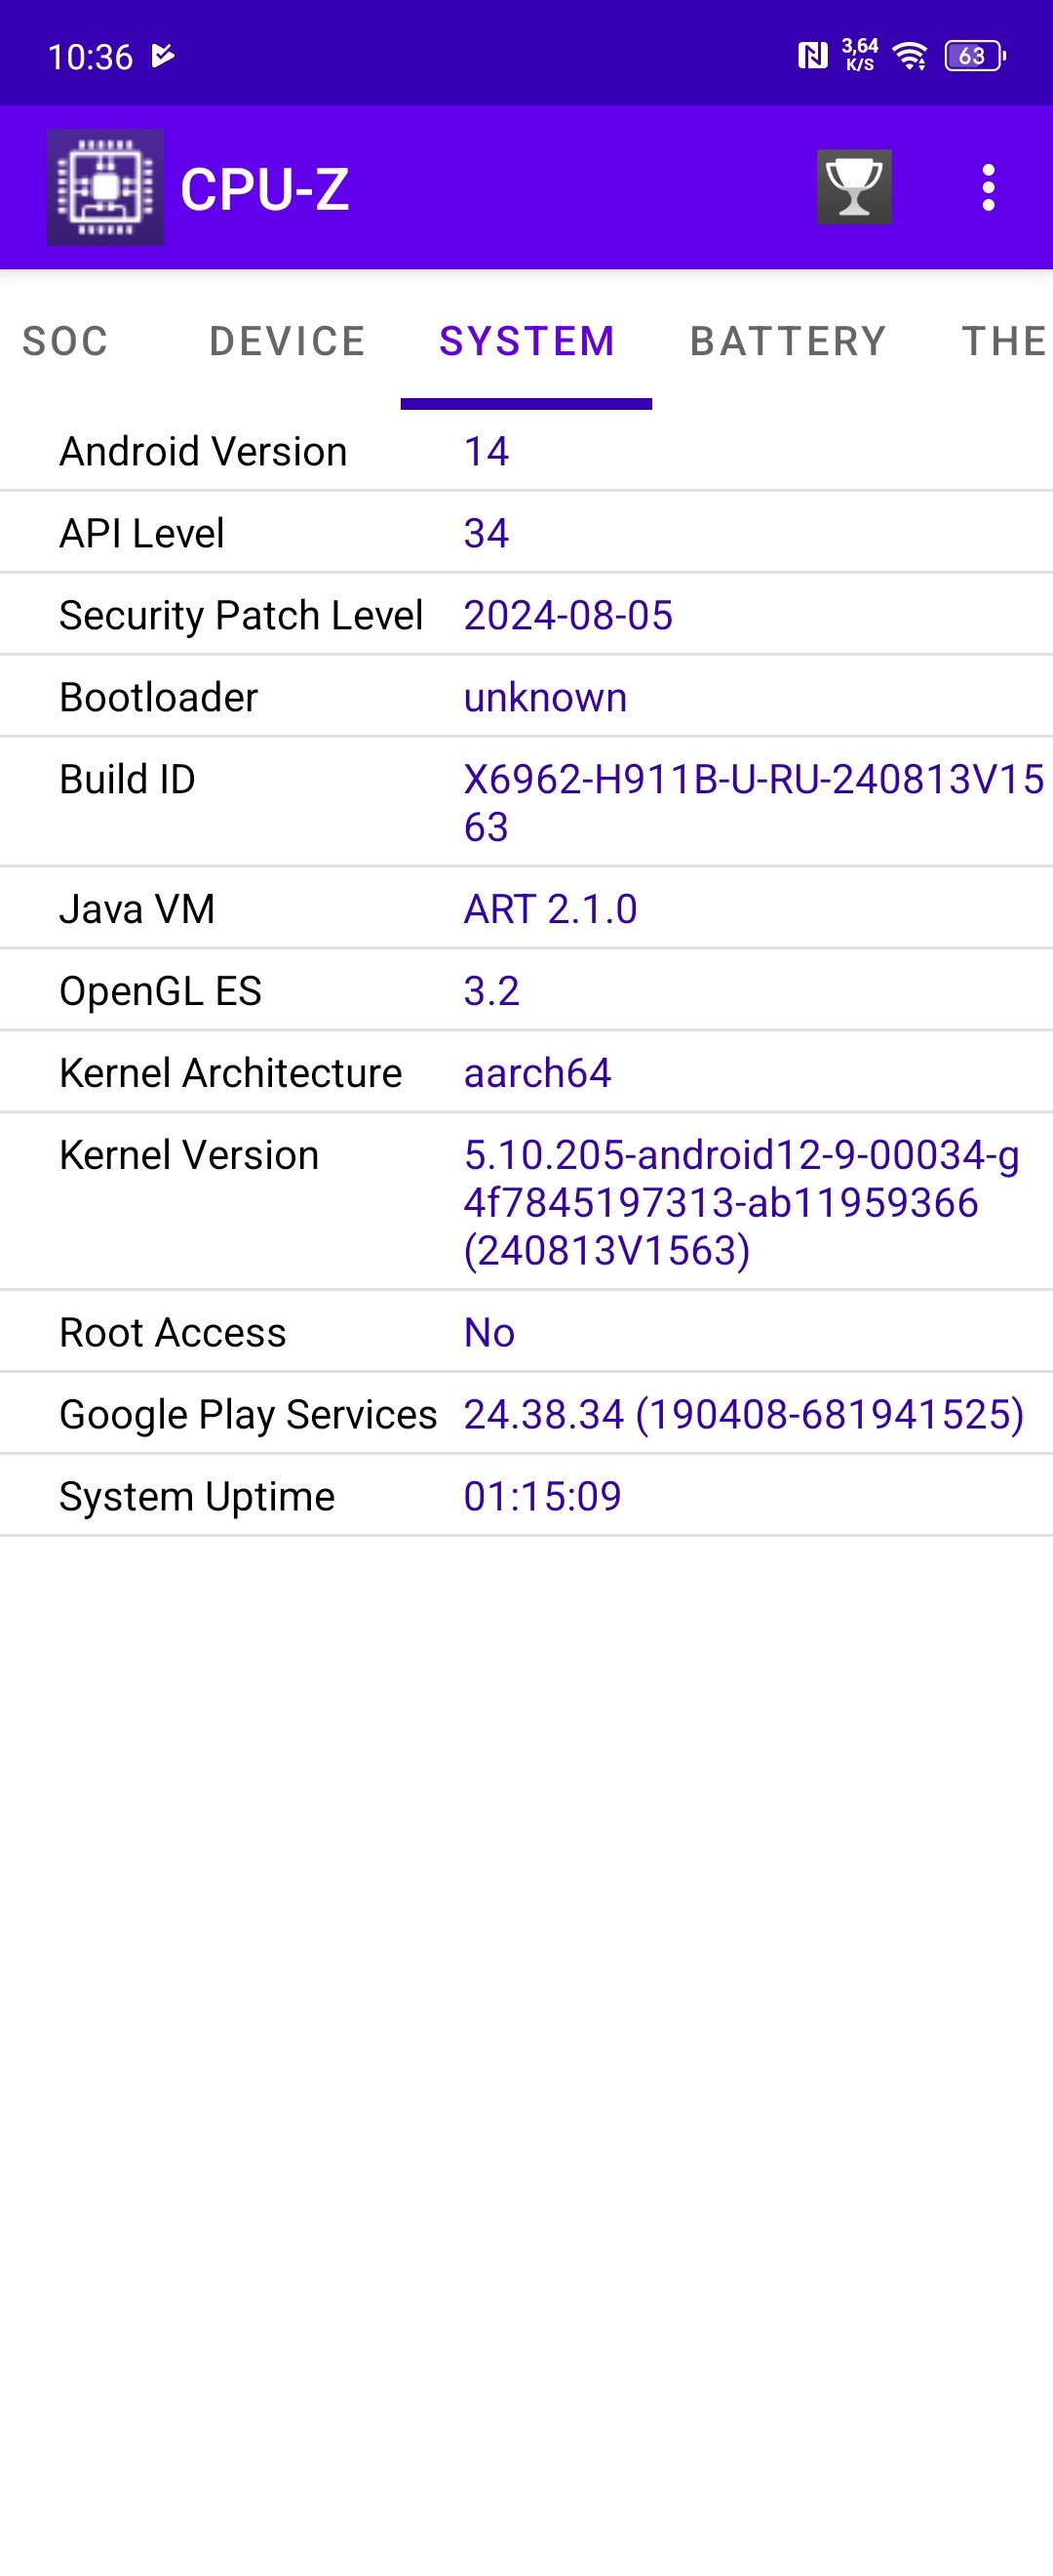The image size is (1053, 2576).
Task: Tap the Wi-Fi signal icon
Action: pos(910,55)
